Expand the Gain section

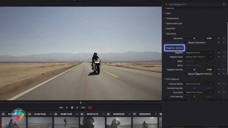(165, 13)
